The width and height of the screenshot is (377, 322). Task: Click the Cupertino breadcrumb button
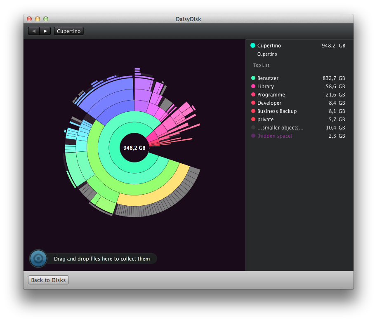click(x=69, y=31)
